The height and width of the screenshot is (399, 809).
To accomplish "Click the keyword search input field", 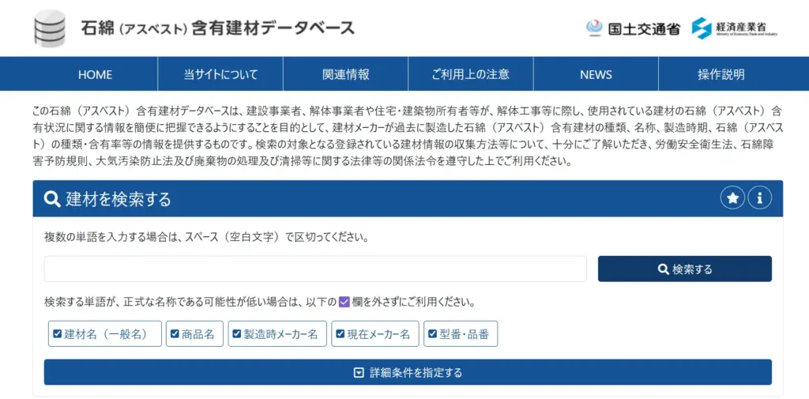I will click(x=315, y=269).
